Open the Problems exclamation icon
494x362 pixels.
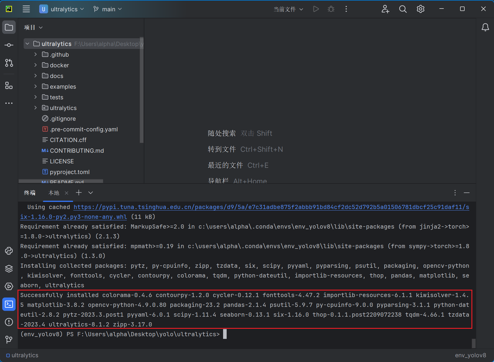point(9,322)
